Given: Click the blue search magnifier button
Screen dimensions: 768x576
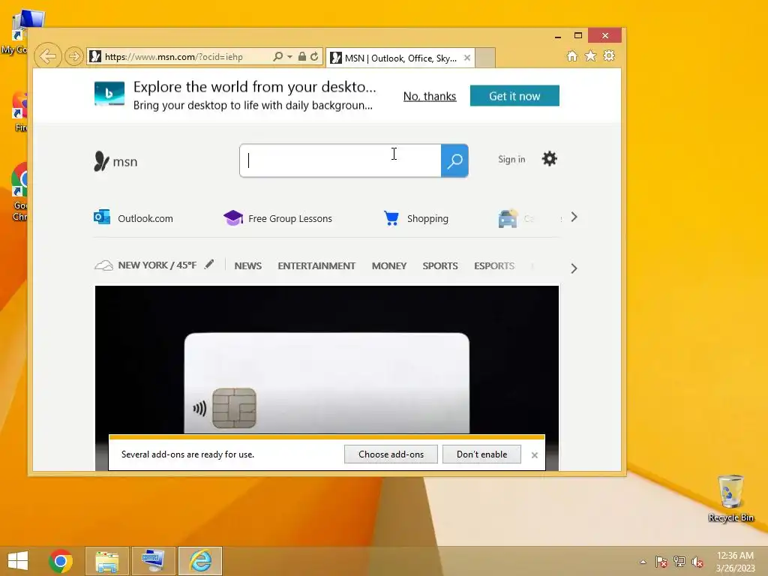Looking at the screenshot, I should 454,160.
